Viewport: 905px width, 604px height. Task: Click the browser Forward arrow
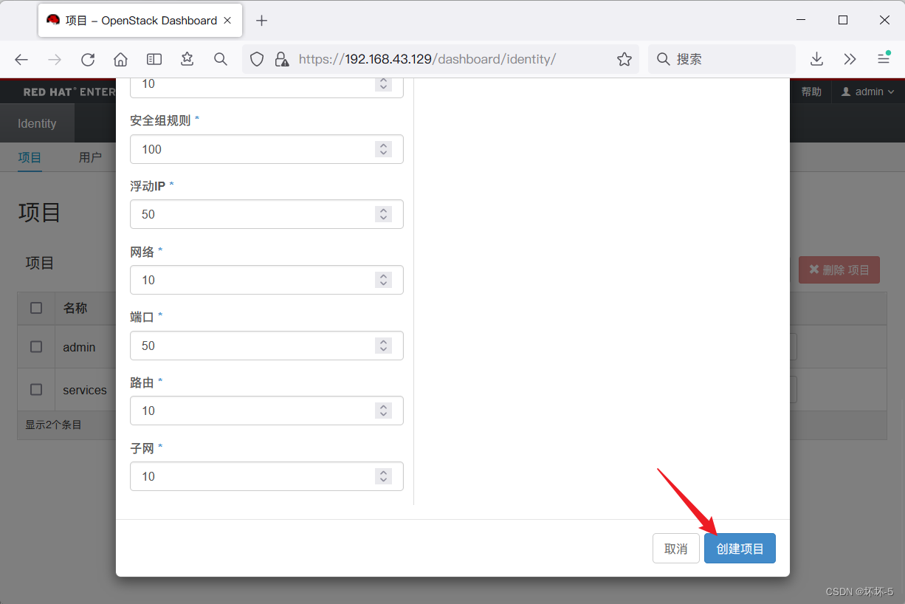tap(54, 59)
